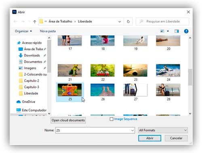This screenshot has height=153, width=202.
Task: Open Imagens in the sidebar
Action: (32, 68)
